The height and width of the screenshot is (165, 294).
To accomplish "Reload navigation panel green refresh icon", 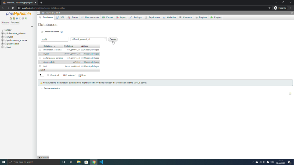I will click(x=26, y=18).
